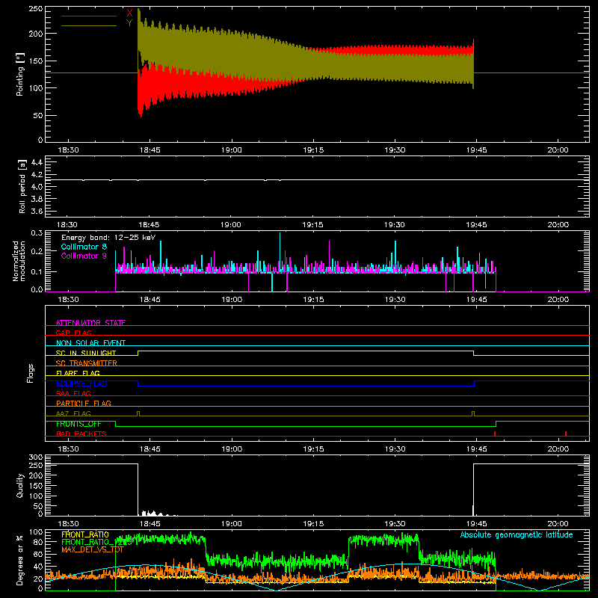
Task: Click the 18:30 tick under Pointing plot
Action: [x=68, y=150]
